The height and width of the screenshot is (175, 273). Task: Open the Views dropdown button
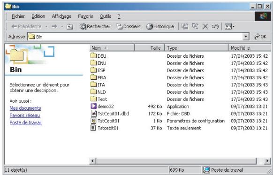coord(229,26)
